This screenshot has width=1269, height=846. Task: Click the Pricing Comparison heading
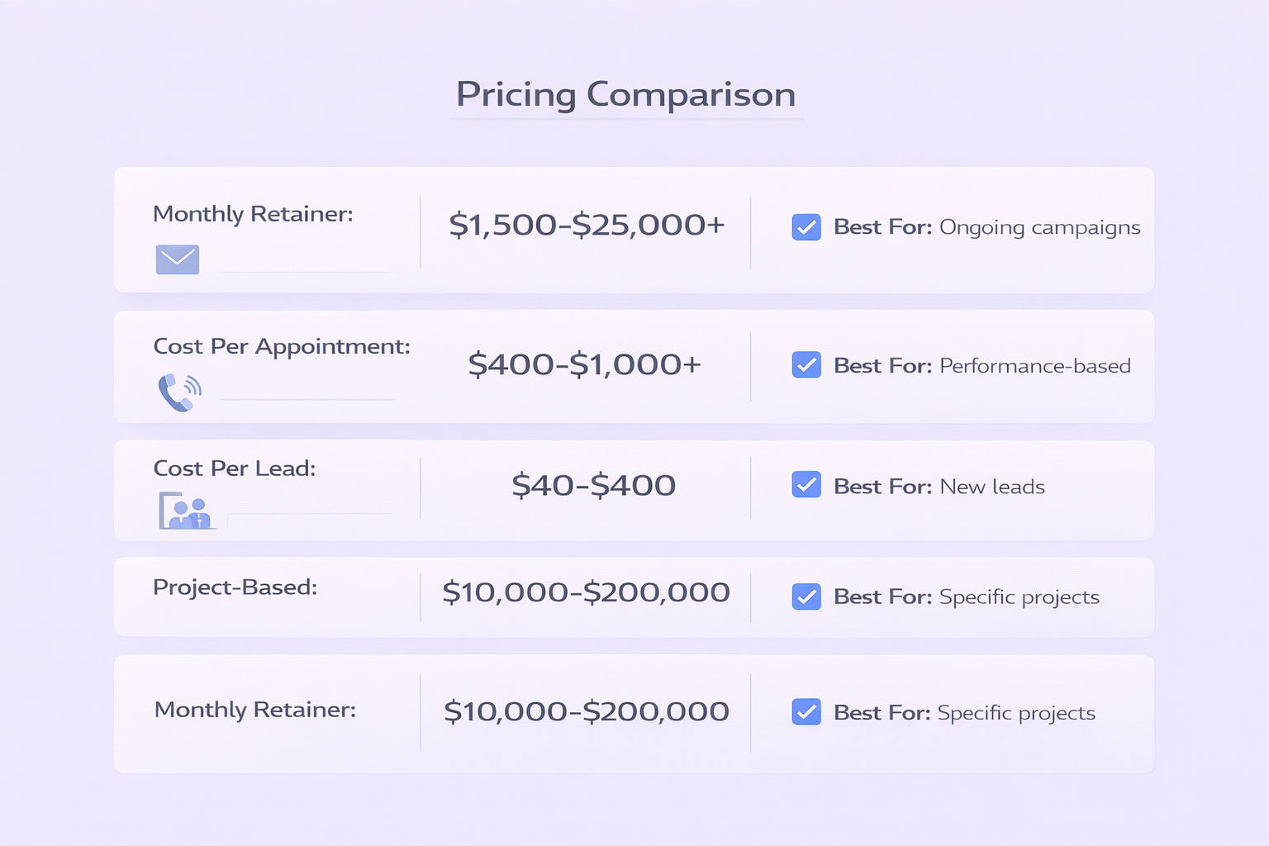[x=625, y=95]
